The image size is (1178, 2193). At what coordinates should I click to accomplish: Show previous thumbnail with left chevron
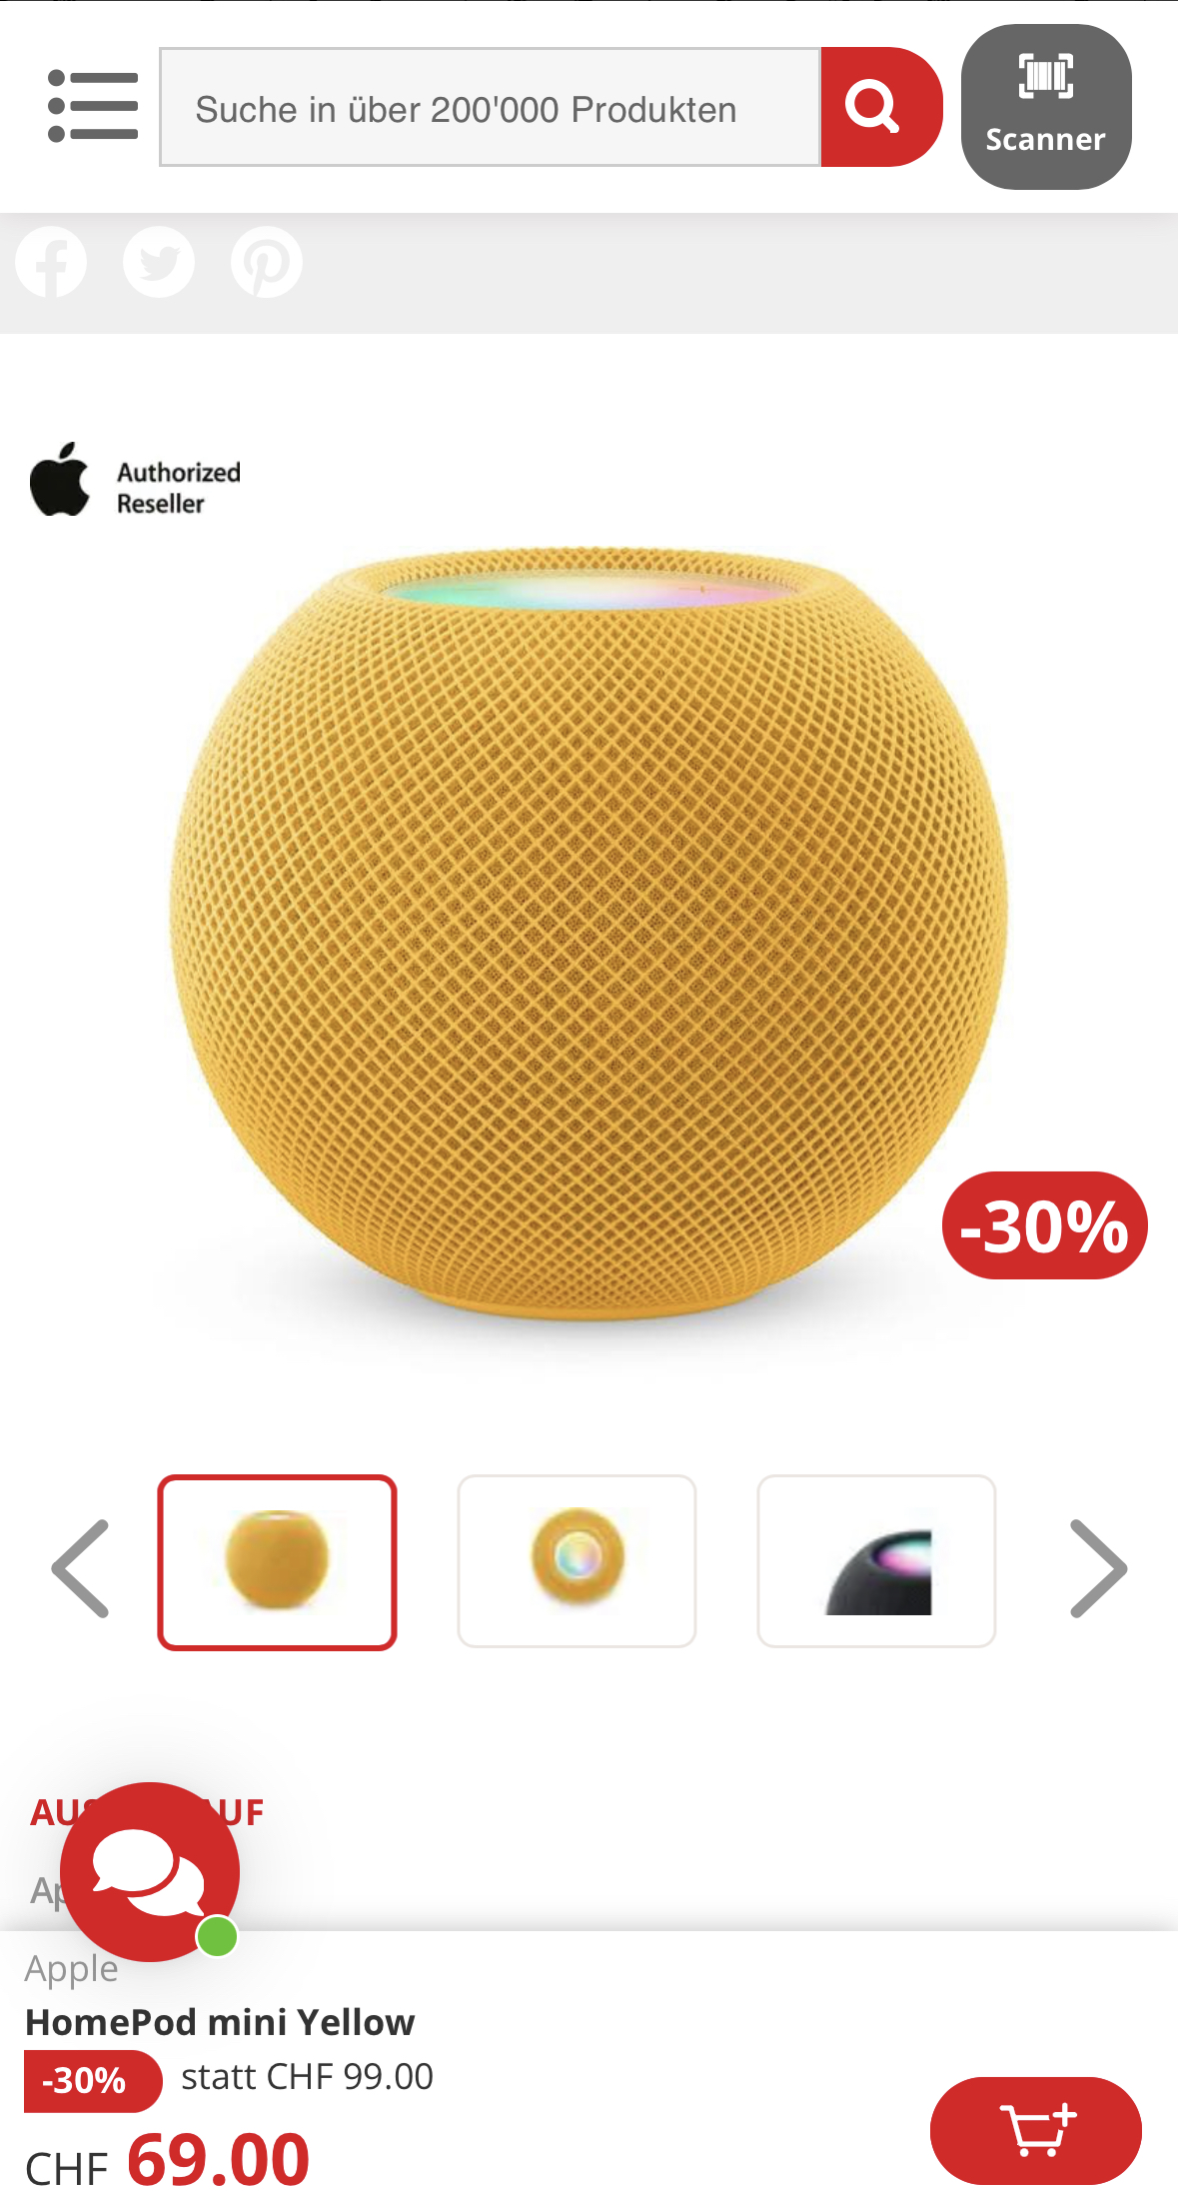81,1567
